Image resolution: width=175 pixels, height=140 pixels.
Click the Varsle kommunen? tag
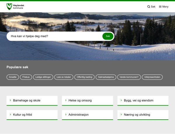[x=129, y=77]
